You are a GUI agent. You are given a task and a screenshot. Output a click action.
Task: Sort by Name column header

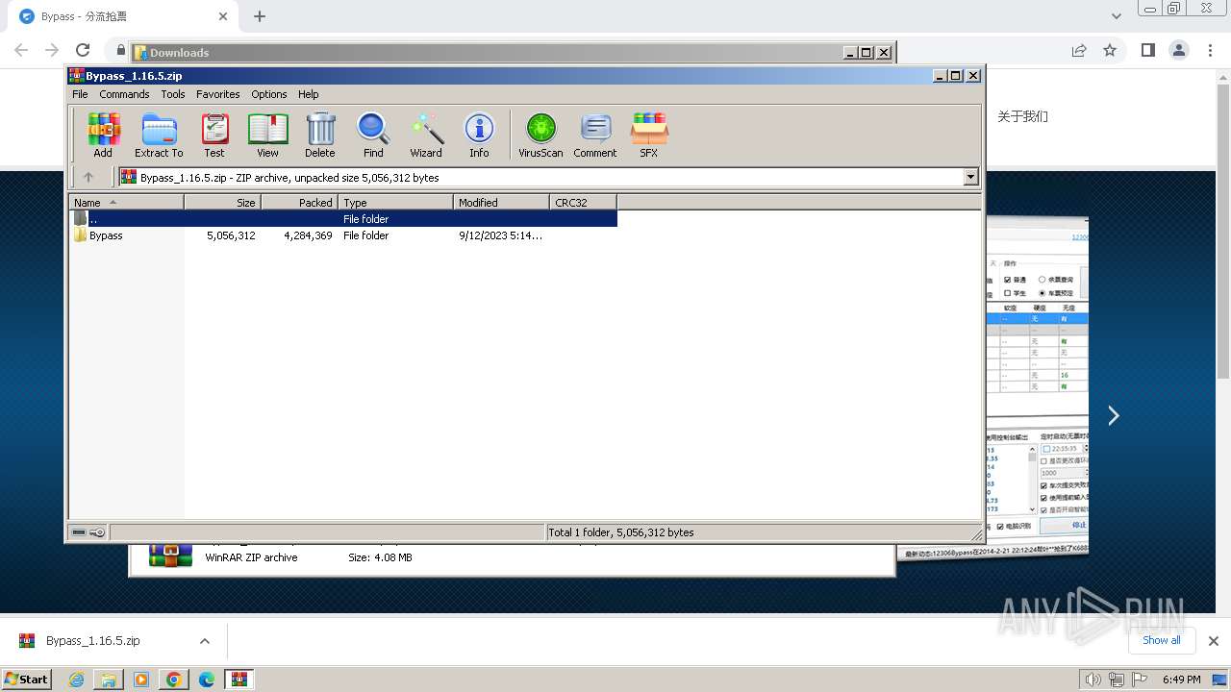pos(126,202)
